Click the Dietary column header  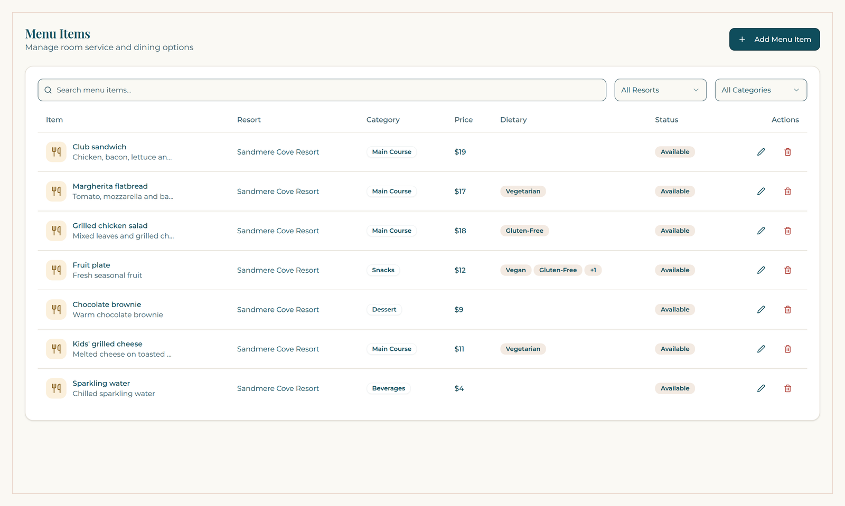(x=513, y=120)
